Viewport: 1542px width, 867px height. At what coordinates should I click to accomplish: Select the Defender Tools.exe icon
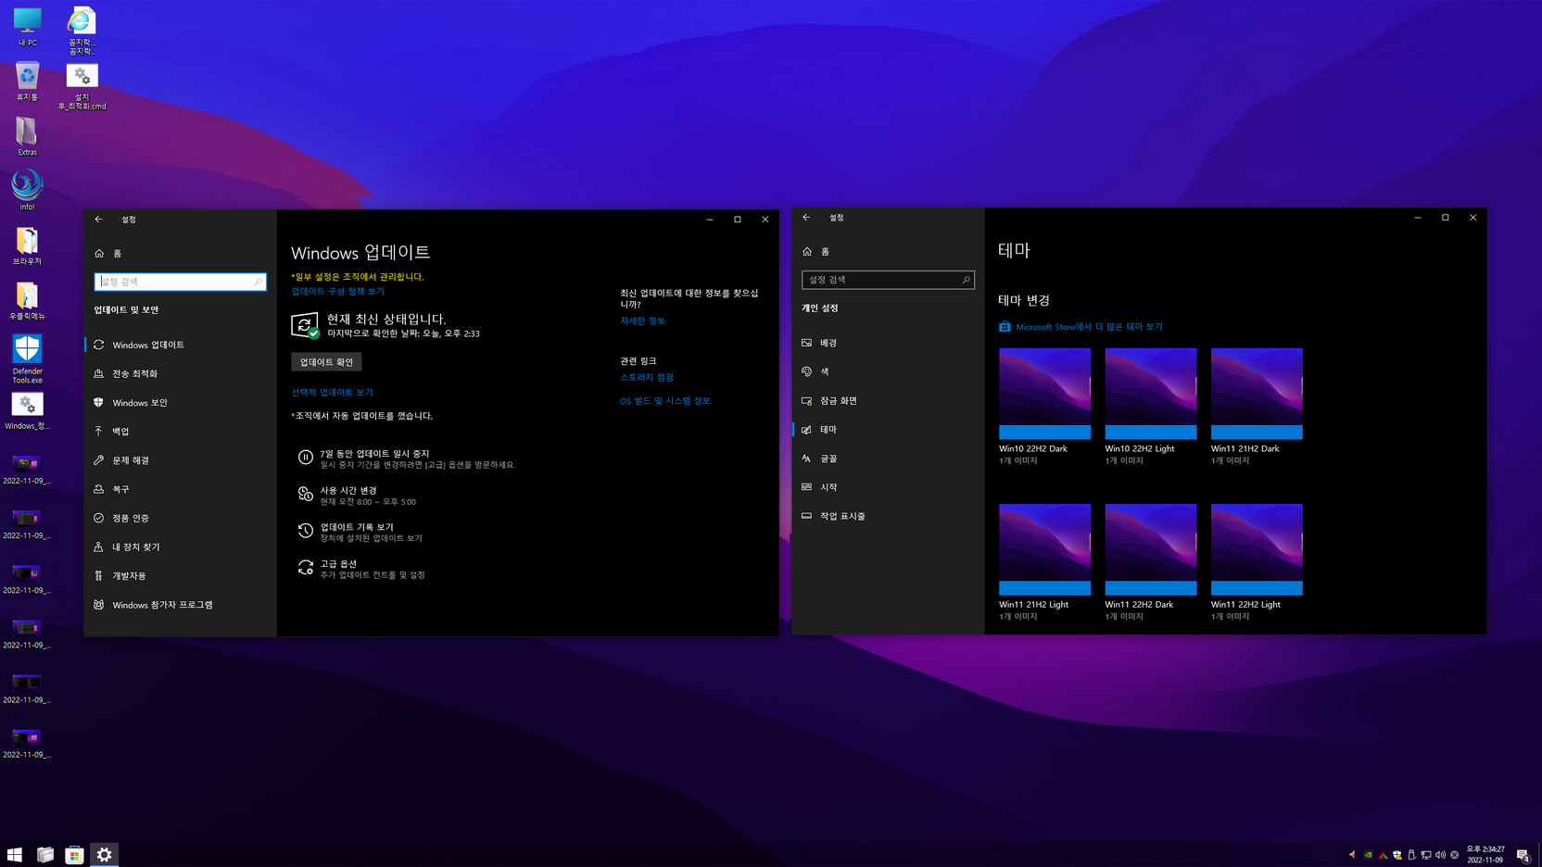[27, 358]
